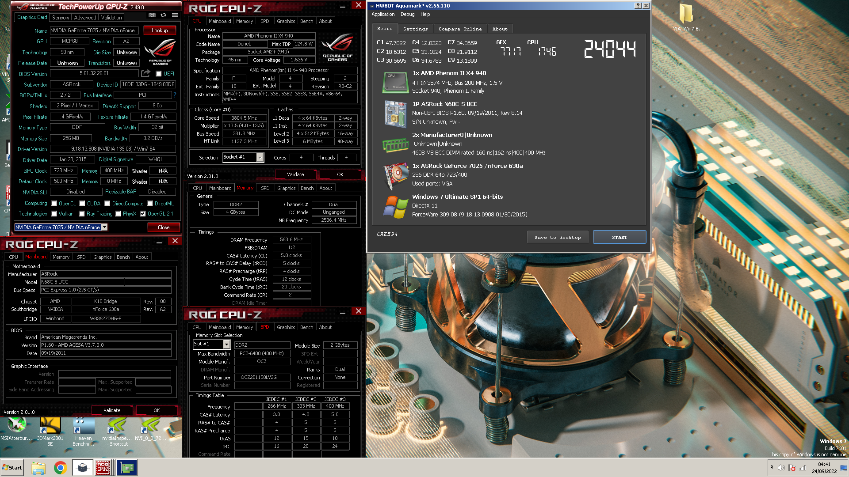
Task: Click the BIOS Version field 5.61.32.28.01
Action: pos(94,74)
